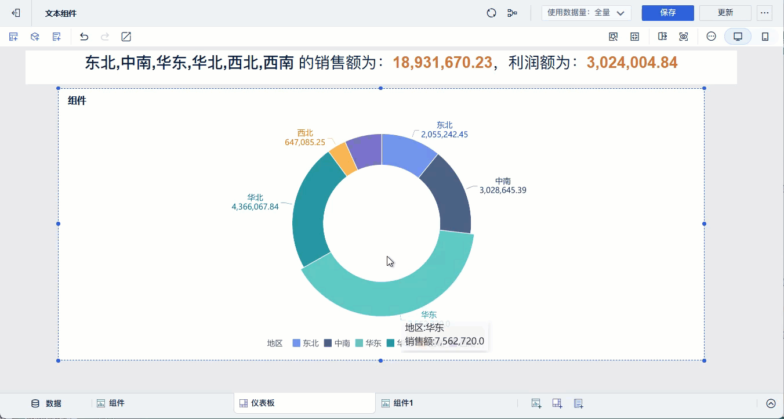Click the add-dashboard icon in the bottom bar
This screenshot has height=419, width=784.
[x=557, y=403]
